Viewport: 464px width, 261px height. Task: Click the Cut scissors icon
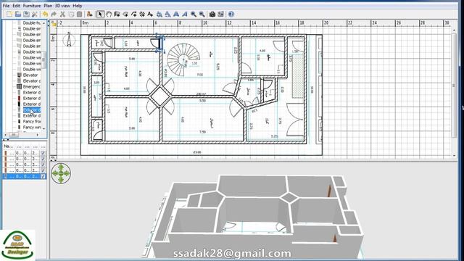[62, 14]
